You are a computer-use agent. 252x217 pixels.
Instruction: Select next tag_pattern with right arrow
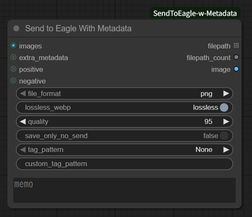pyautogui.click(x=226, y=149)
